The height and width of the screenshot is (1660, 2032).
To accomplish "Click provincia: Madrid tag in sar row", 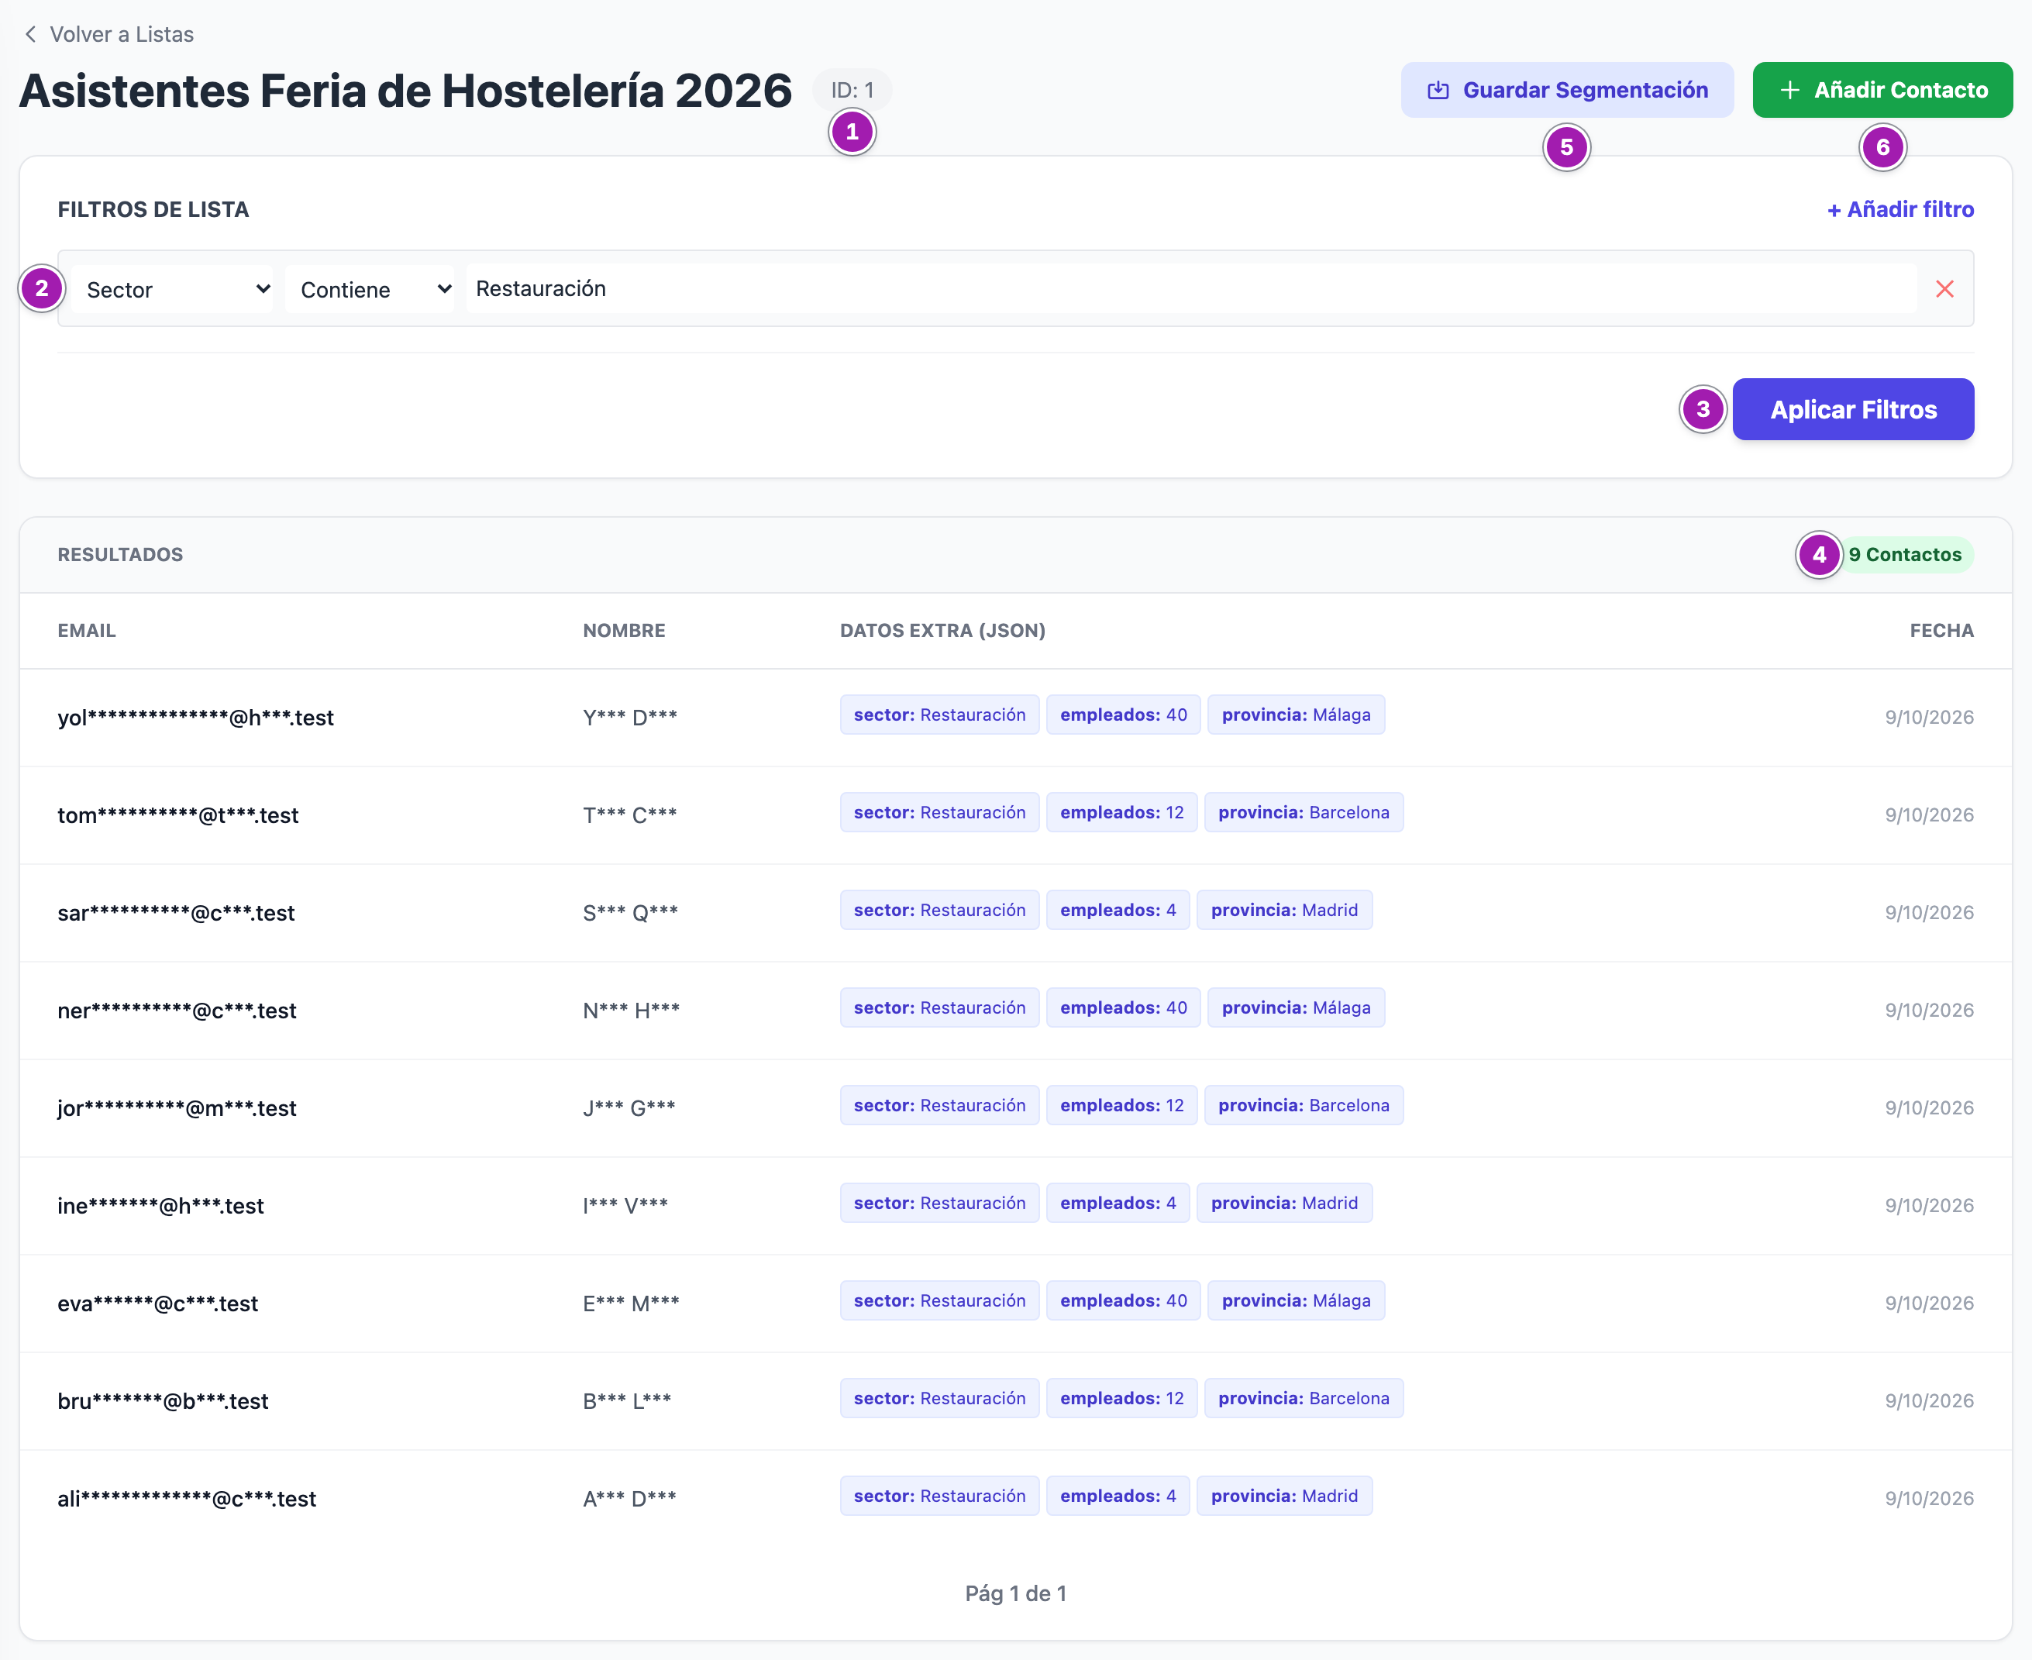I will (1284, 909).
